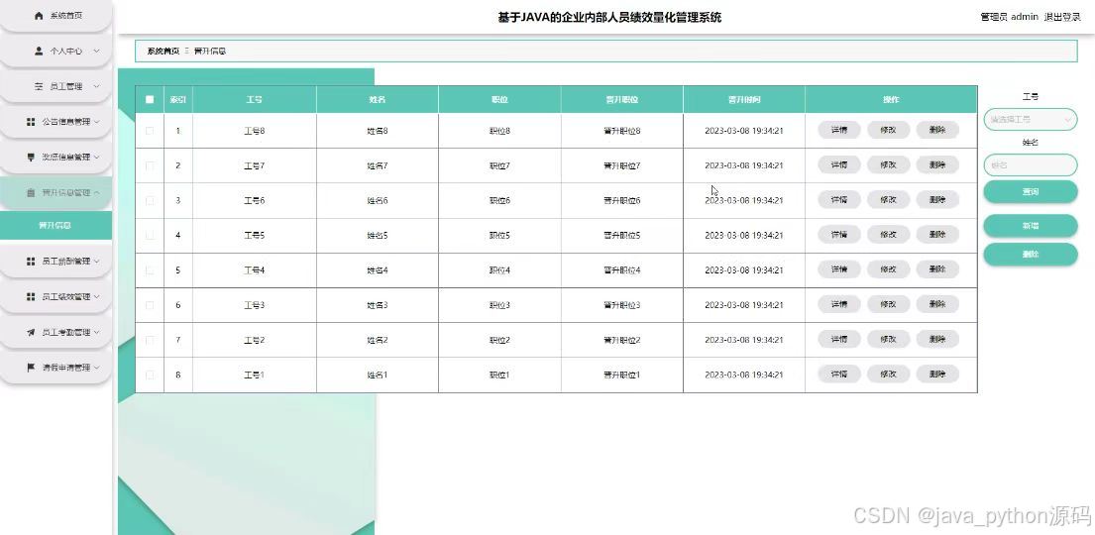Click the 新增 add button
Screen dimensions: 1095x535
coord(1030,226)
